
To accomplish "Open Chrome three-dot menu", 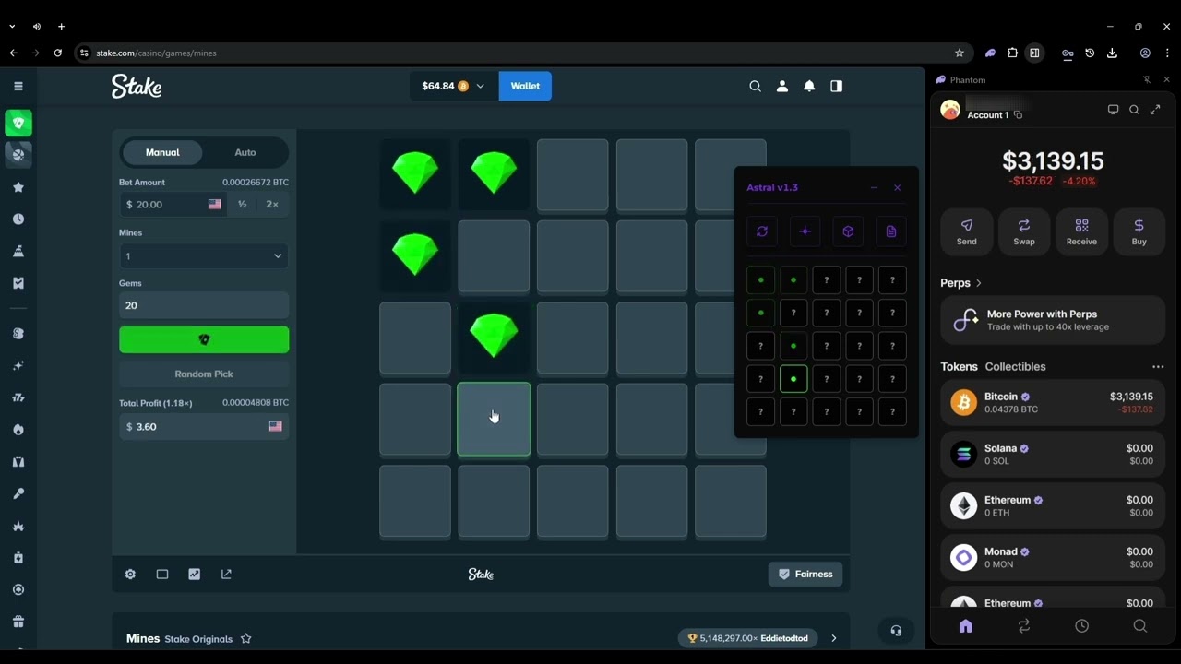I will click(x=1167, y=53).
